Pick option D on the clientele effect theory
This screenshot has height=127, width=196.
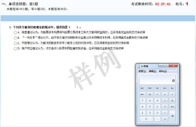point(15,49)
